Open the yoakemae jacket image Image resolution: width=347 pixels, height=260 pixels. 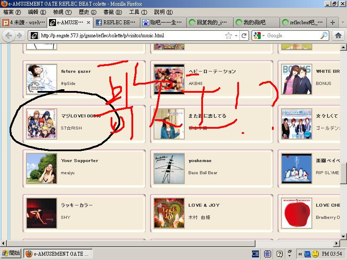click(x=169, y=169)
